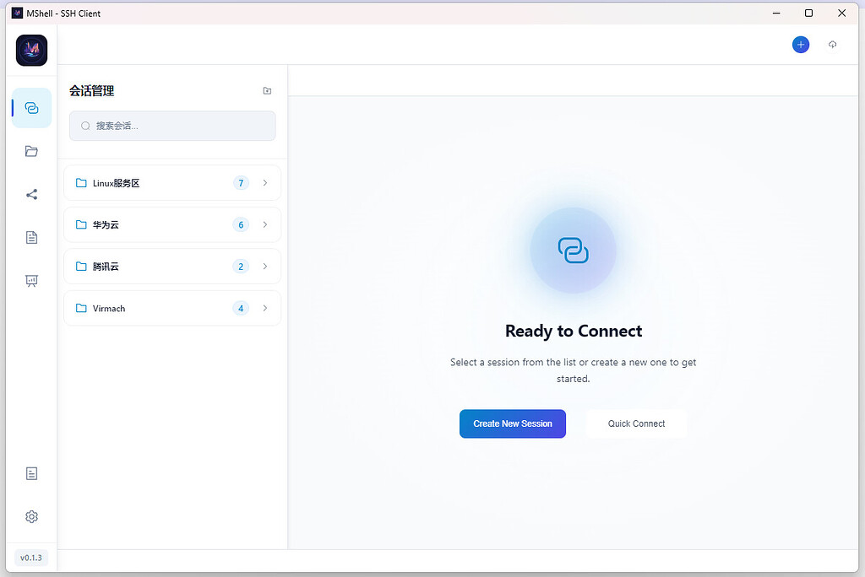Click the count badge 7 on Linux服务区
Screen dimensions: 865x577
pos(241,183)
